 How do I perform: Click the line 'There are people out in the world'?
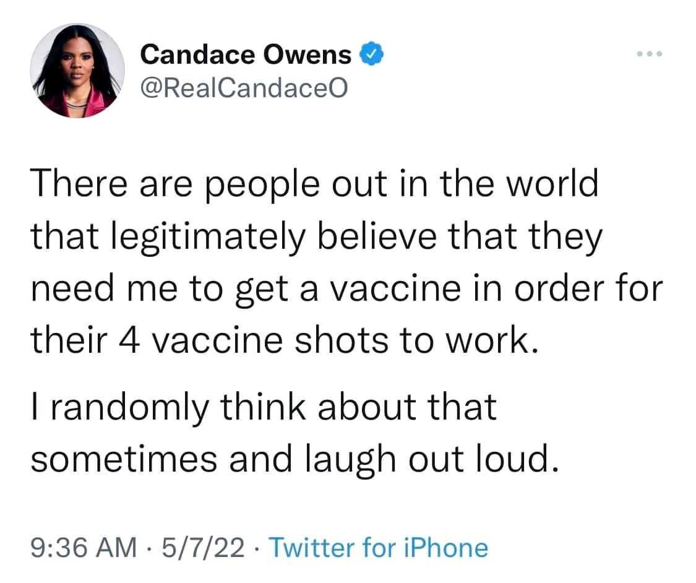coord(315,184)
